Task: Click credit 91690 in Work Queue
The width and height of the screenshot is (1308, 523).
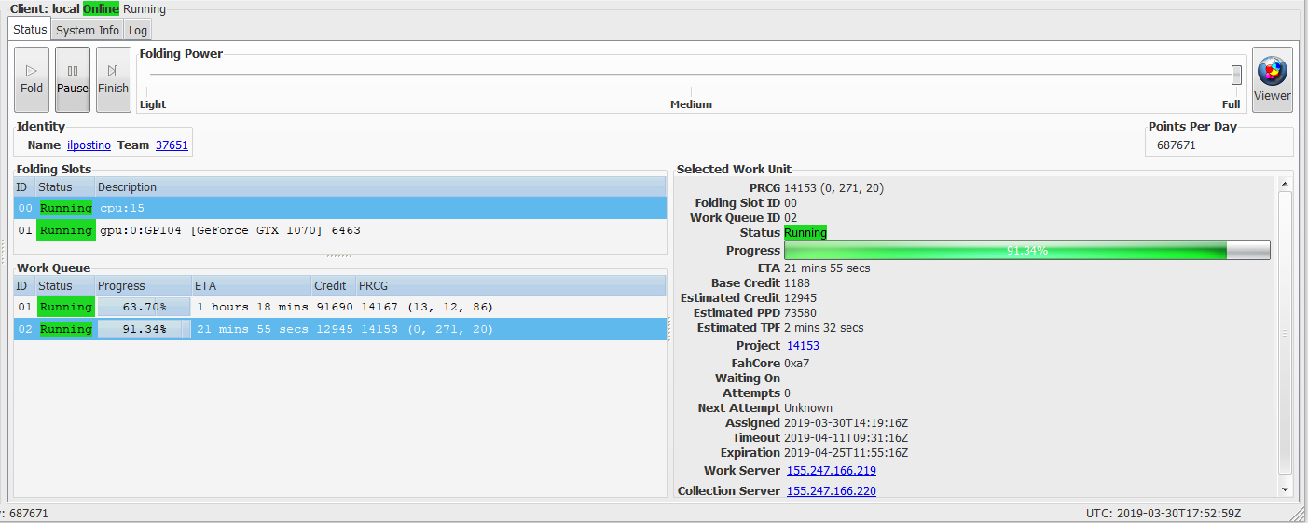Action: pyautogui.click(x=335, y=307)
